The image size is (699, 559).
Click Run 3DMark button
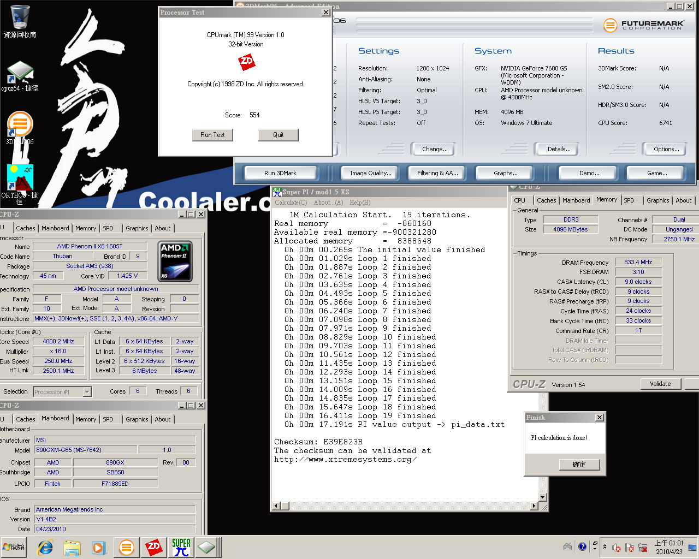point(280,173)
